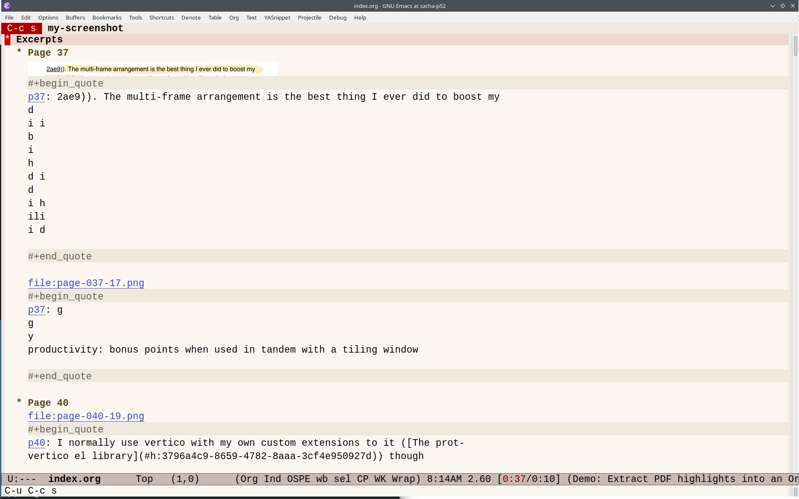This screenshot has height=499, width=799.
Task: Collapse the Excerpts heading
Action: [39, 40]
